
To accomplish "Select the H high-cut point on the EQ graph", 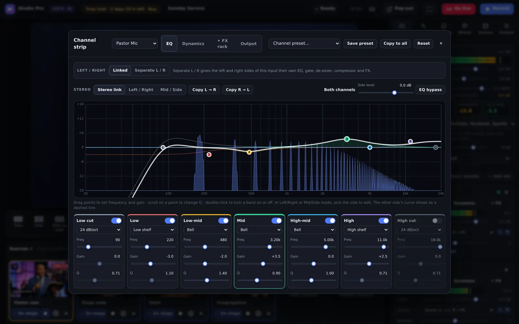I will pyautogui.click(x=436, y=147).
